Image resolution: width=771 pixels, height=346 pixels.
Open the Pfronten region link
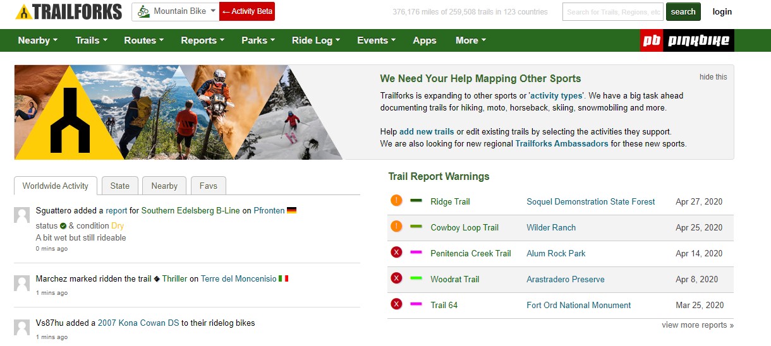pyautogui.click(x=269, y=211)
